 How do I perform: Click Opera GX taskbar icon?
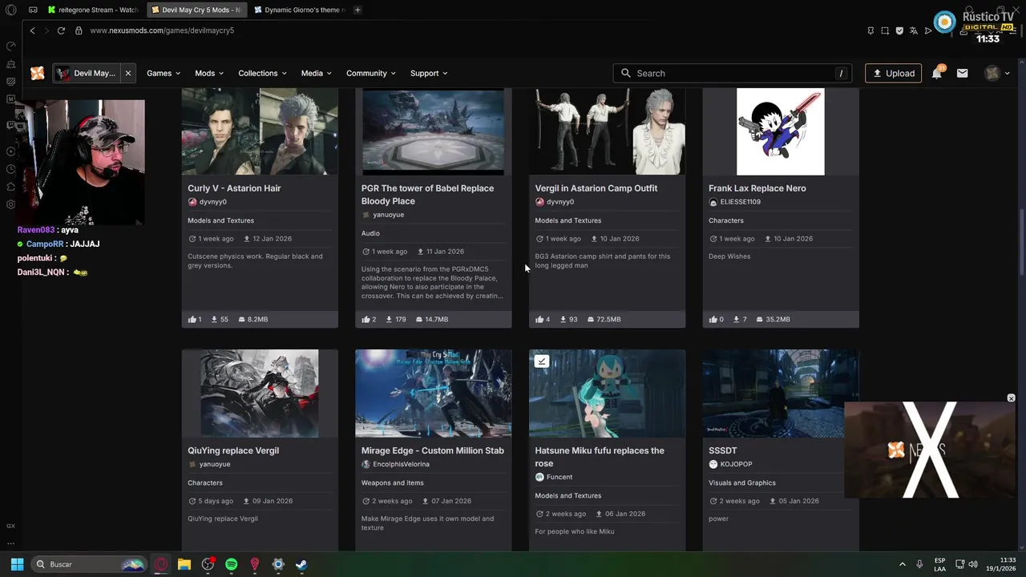(x=161, y=564)
